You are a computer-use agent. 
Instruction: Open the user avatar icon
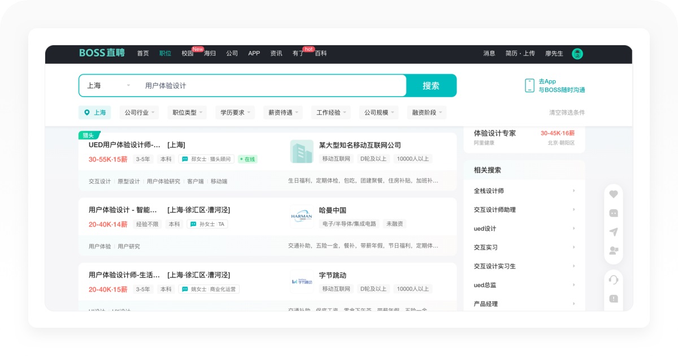point(577,54)
